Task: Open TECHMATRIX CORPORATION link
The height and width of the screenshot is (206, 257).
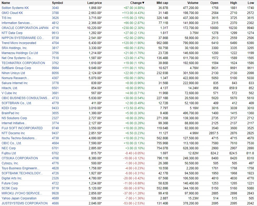Action: pos(23,63)
